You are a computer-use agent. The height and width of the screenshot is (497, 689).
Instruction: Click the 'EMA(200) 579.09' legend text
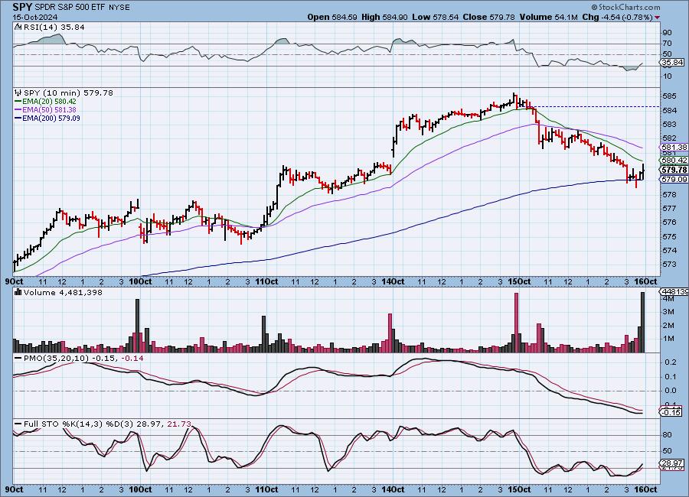click(x=51, y=118)
